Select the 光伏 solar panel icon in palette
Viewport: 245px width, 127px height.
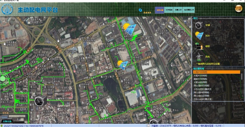coord(199,35)
